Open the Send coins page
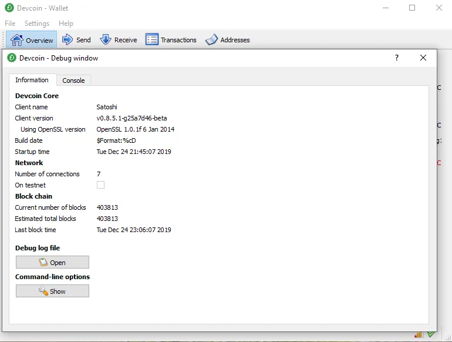452x342 pixels. [x=76, y=39]
